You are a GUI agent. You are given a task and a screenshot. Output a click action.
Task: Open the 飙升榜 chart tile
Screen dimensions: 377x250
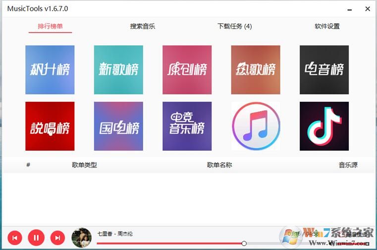tap(50, 70)
